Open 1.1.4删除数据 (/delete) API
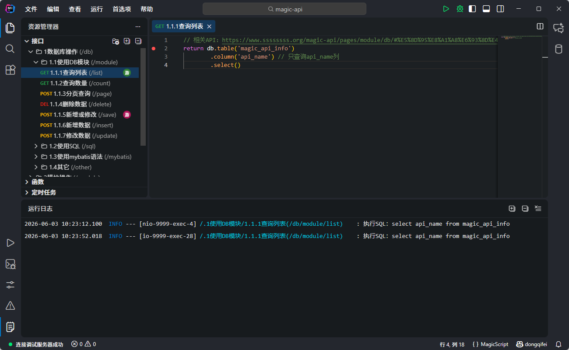The width and height of the screenshot is (569, 350). pos(80,104)
